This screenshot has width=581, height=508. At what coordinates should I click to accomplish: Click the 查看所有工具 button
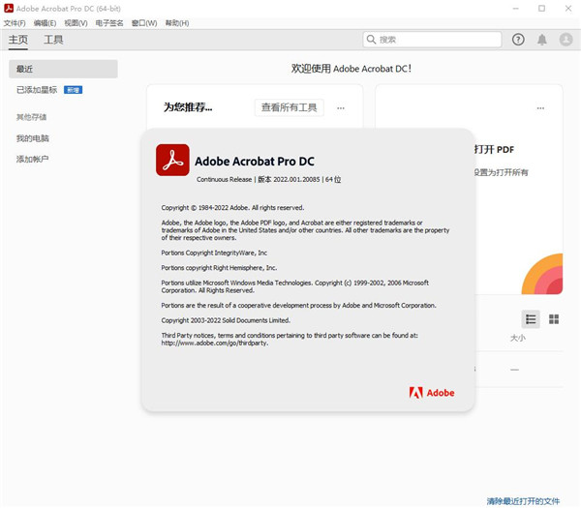(289, 107)
